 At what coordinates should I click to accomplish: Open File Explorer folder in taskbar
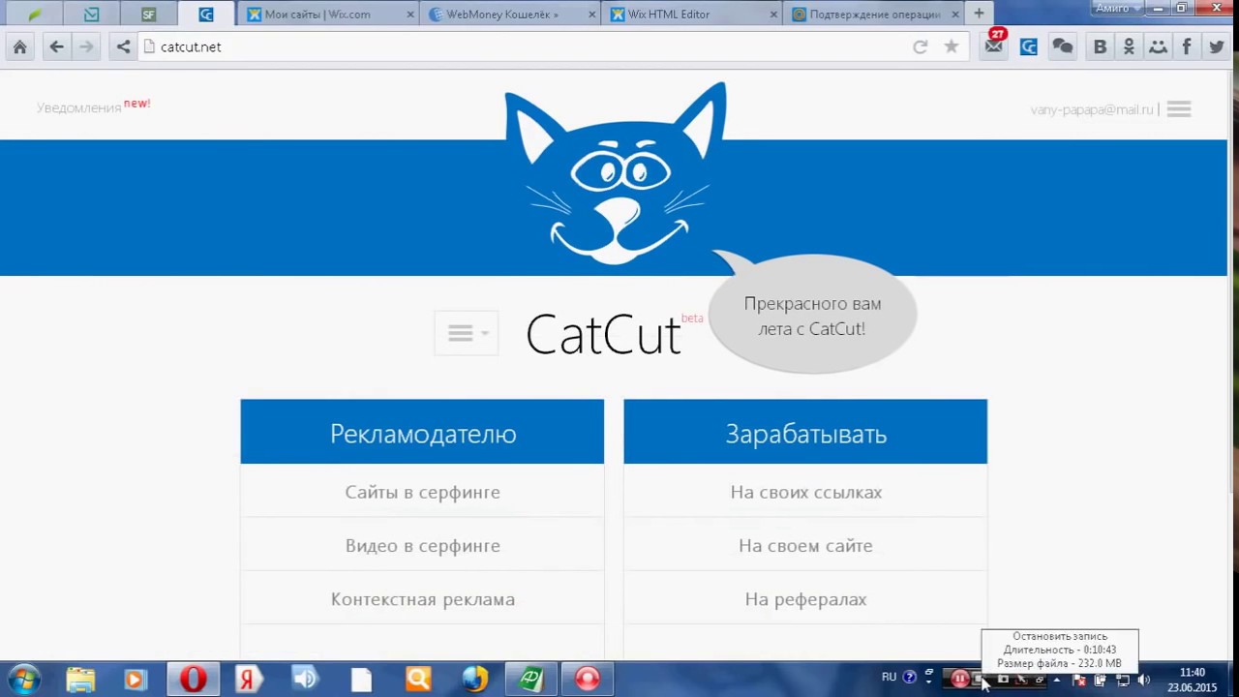click(80, 680)
